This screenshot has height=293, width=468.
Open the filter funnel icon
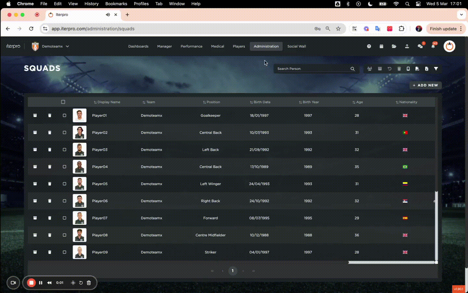[x=436, y=69]
